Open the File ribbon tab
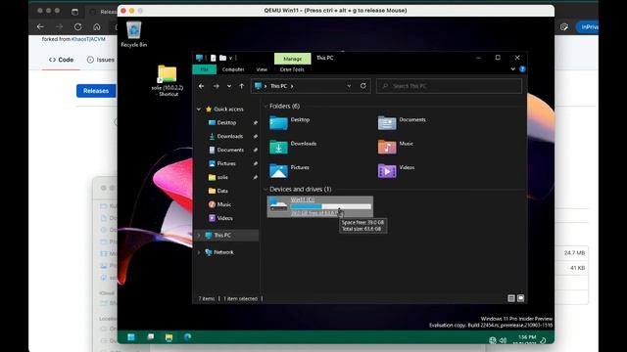The image size is (627, 352). point(205,69)
